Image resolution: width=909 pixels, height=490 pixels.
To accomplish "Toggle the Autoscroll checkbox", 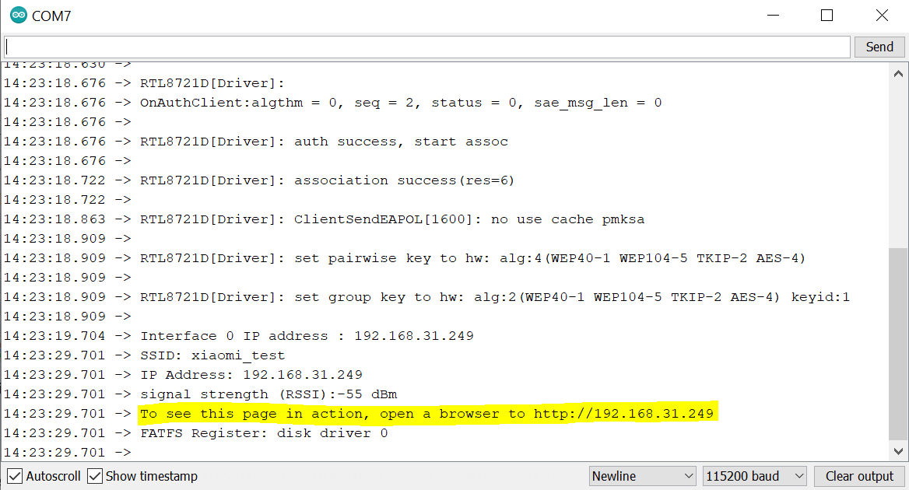I will click(x=16, y=476).
